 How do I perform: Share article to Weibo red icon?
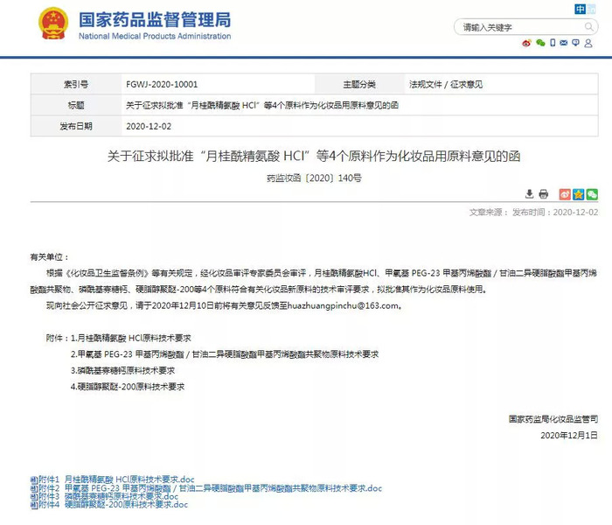pyautogui.click(x=565, y=194)
